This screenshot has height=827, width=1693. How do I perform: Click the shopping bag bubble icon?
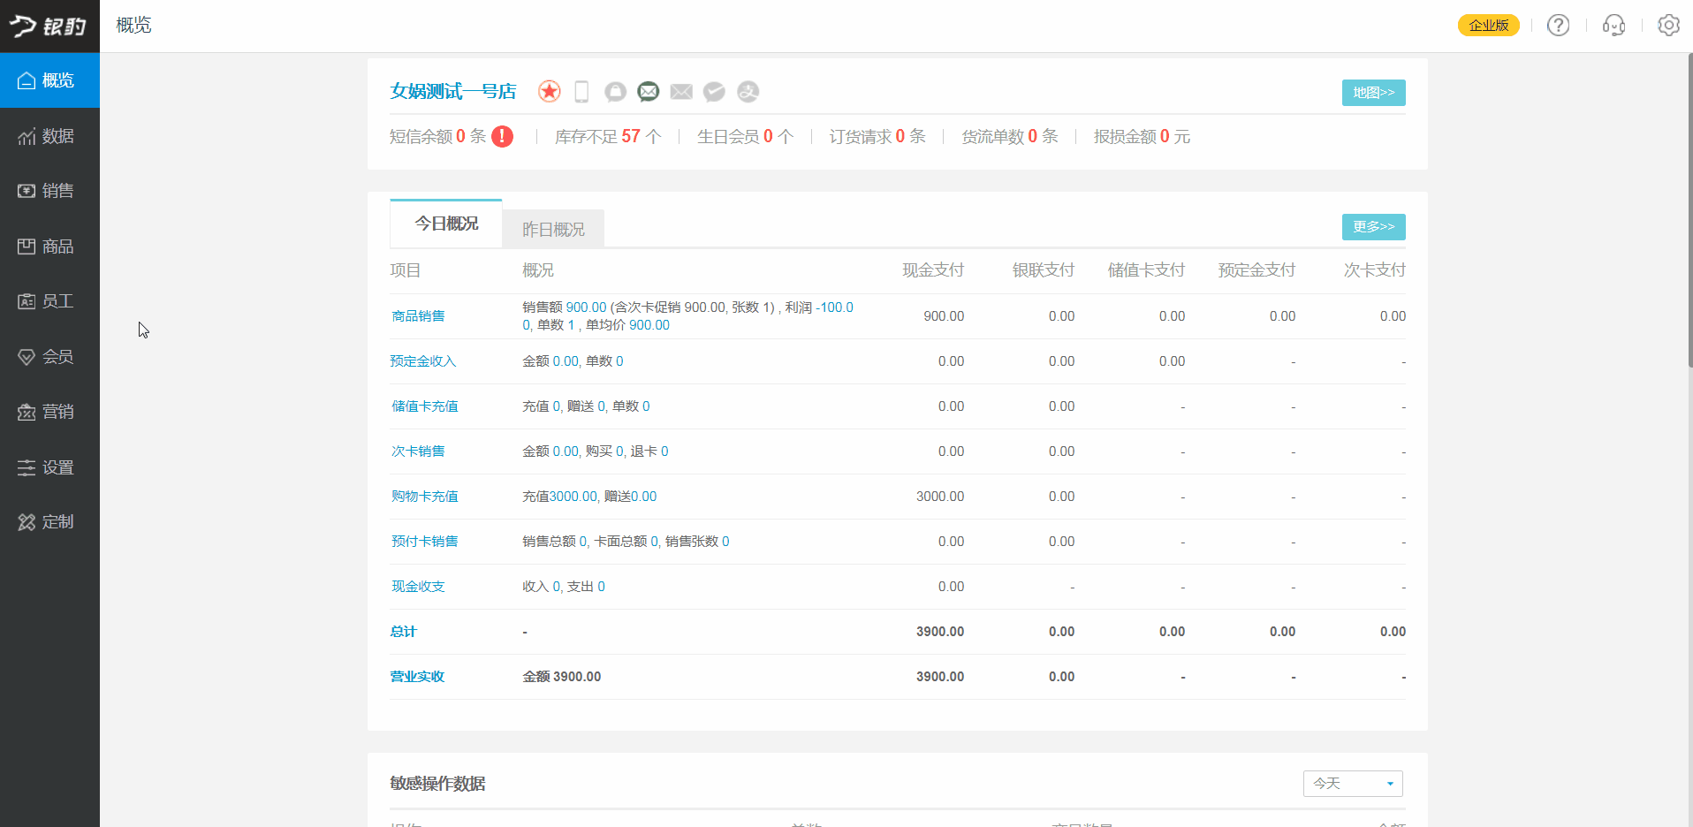(615, 92)
